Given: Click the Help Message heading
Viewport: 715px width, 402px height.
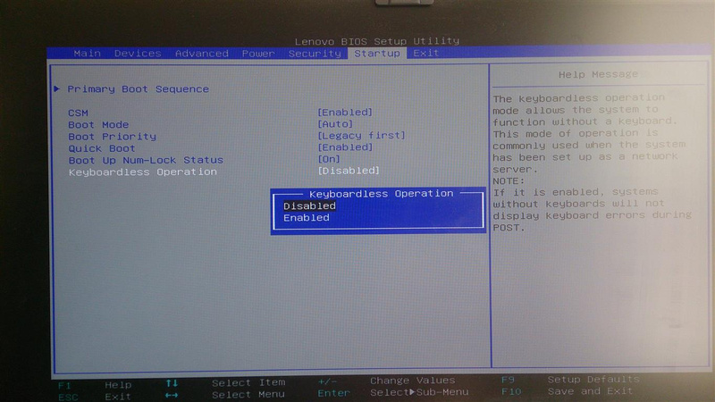Looking at the screenshot, I should [598, 74].
